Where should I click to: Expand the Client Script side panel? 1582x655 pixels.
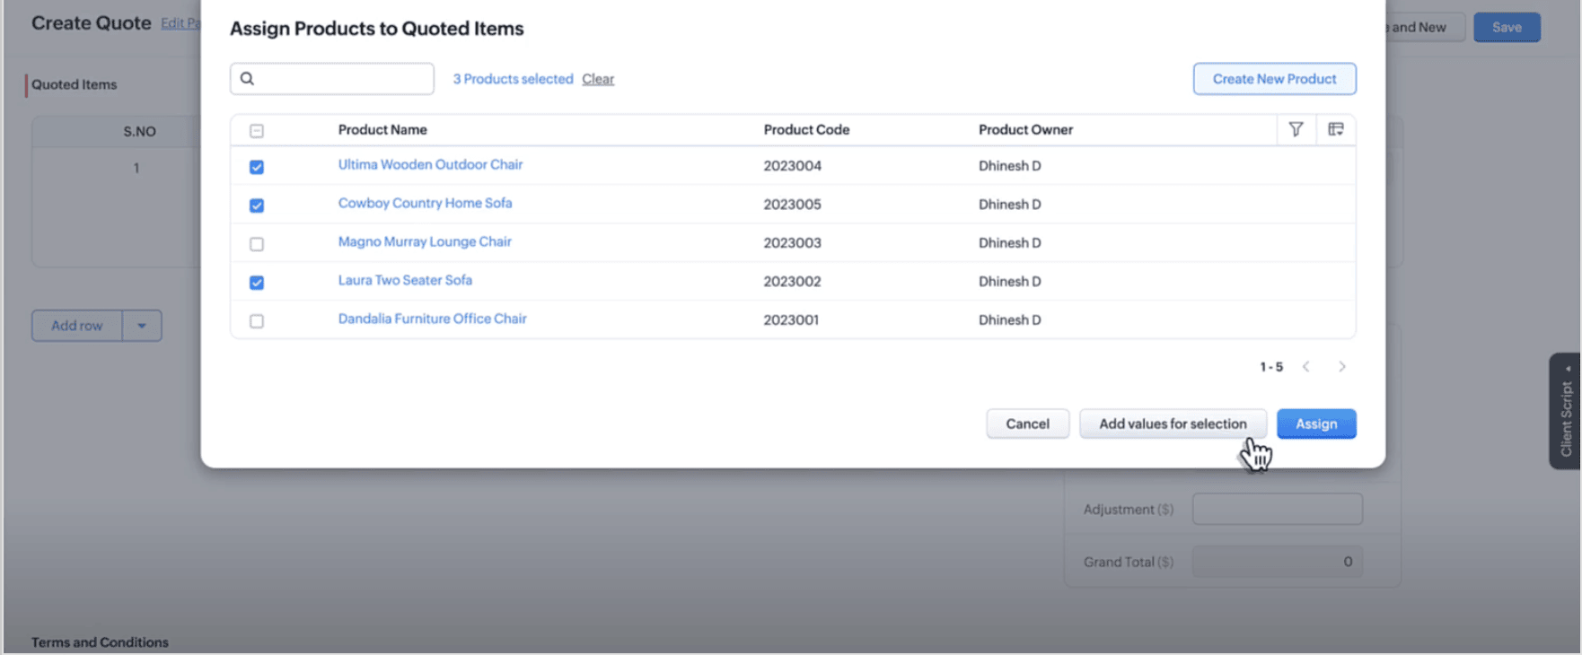(x=1566, y=411)
